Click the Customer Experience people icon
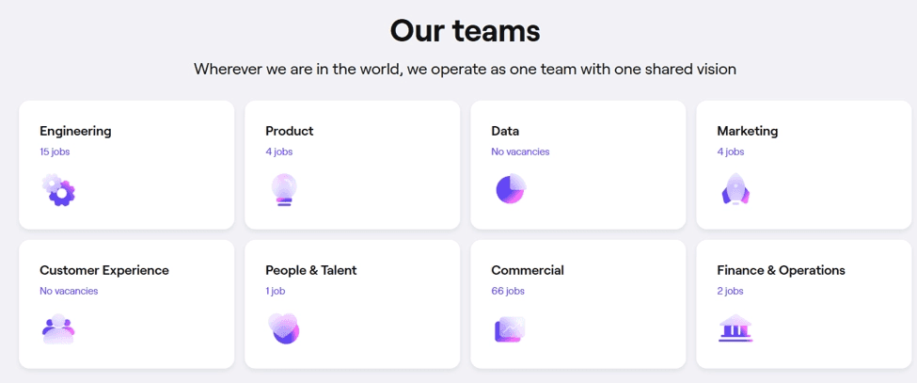Screen dimensions: 917x383 pos(58,328)
